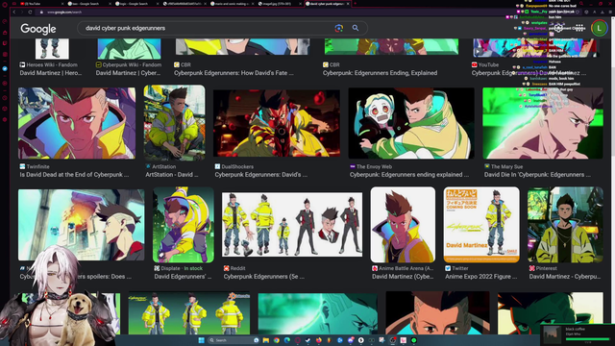
Task: Open the Google apps grid icon
Action: coord(579,28)
